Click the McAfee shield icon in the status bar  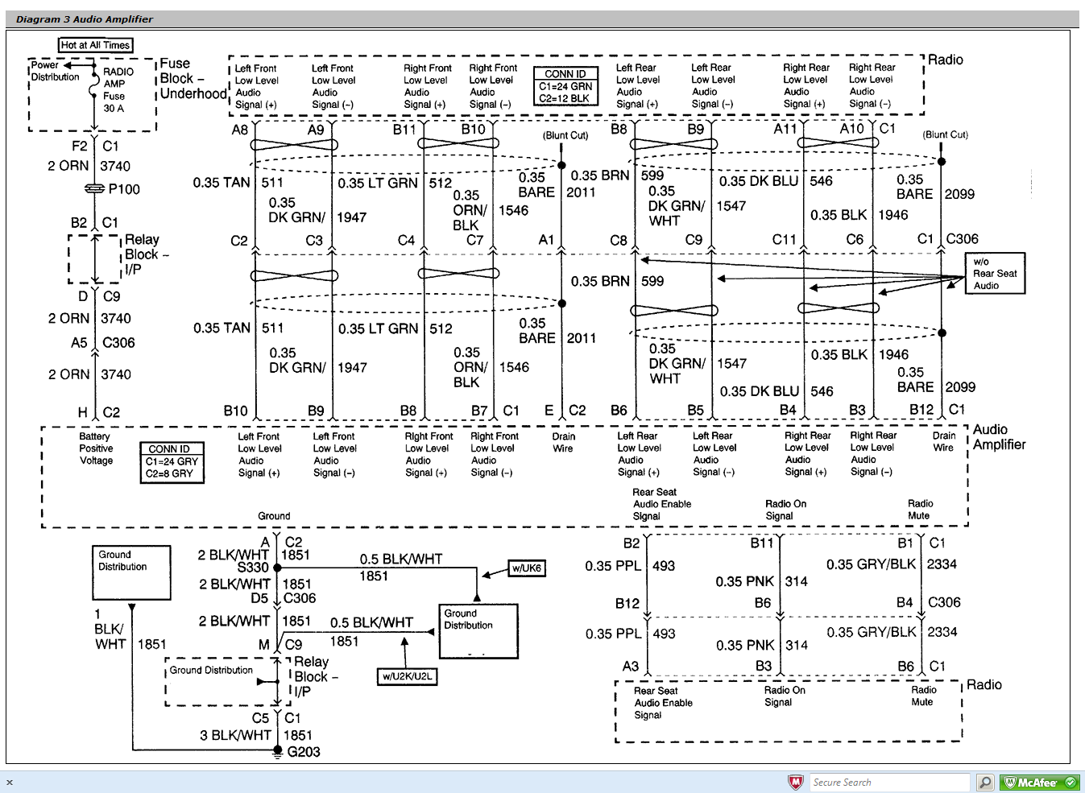[x=795, y=782]
